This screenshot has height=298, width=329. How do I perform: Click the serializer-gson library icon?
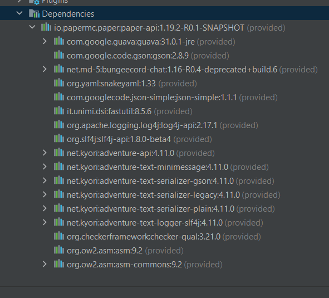(x=59, y=180)
